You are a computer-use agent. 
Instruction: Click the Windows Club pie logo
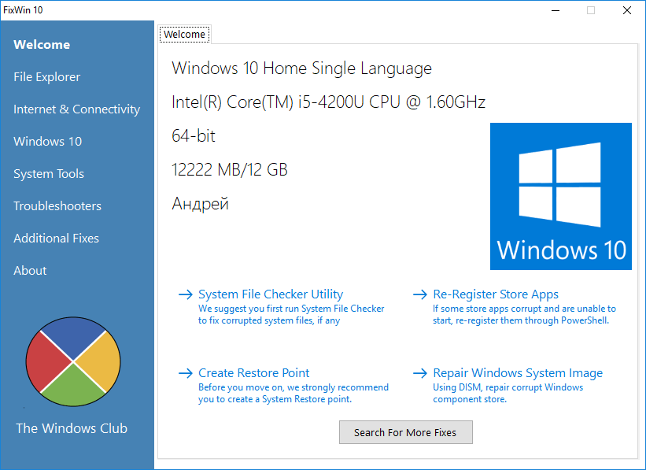click(73, 361)
